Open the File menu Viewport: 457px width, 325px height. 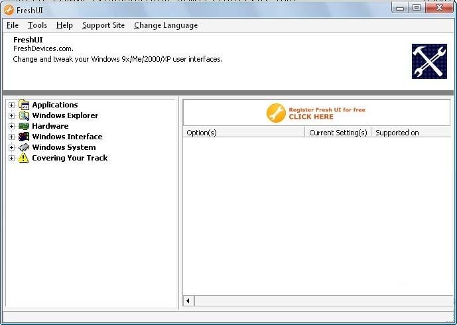13,25
